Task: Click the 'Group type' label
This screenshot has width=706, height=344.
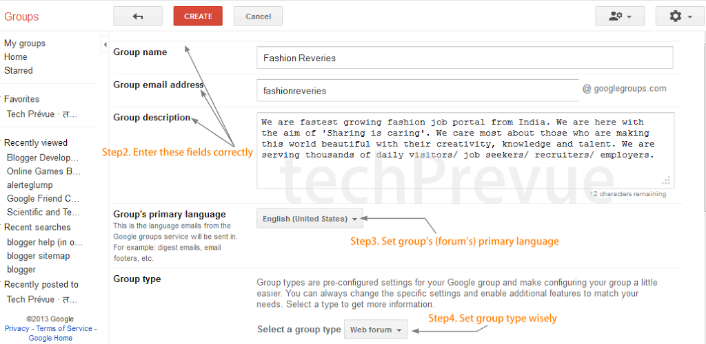Action: click(137, 279)
